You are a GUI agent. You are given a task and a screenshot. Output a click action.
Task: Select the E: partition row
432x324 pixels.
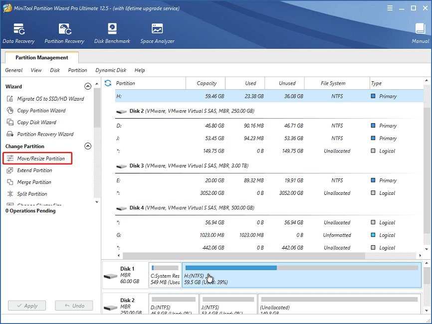[269, 180]
